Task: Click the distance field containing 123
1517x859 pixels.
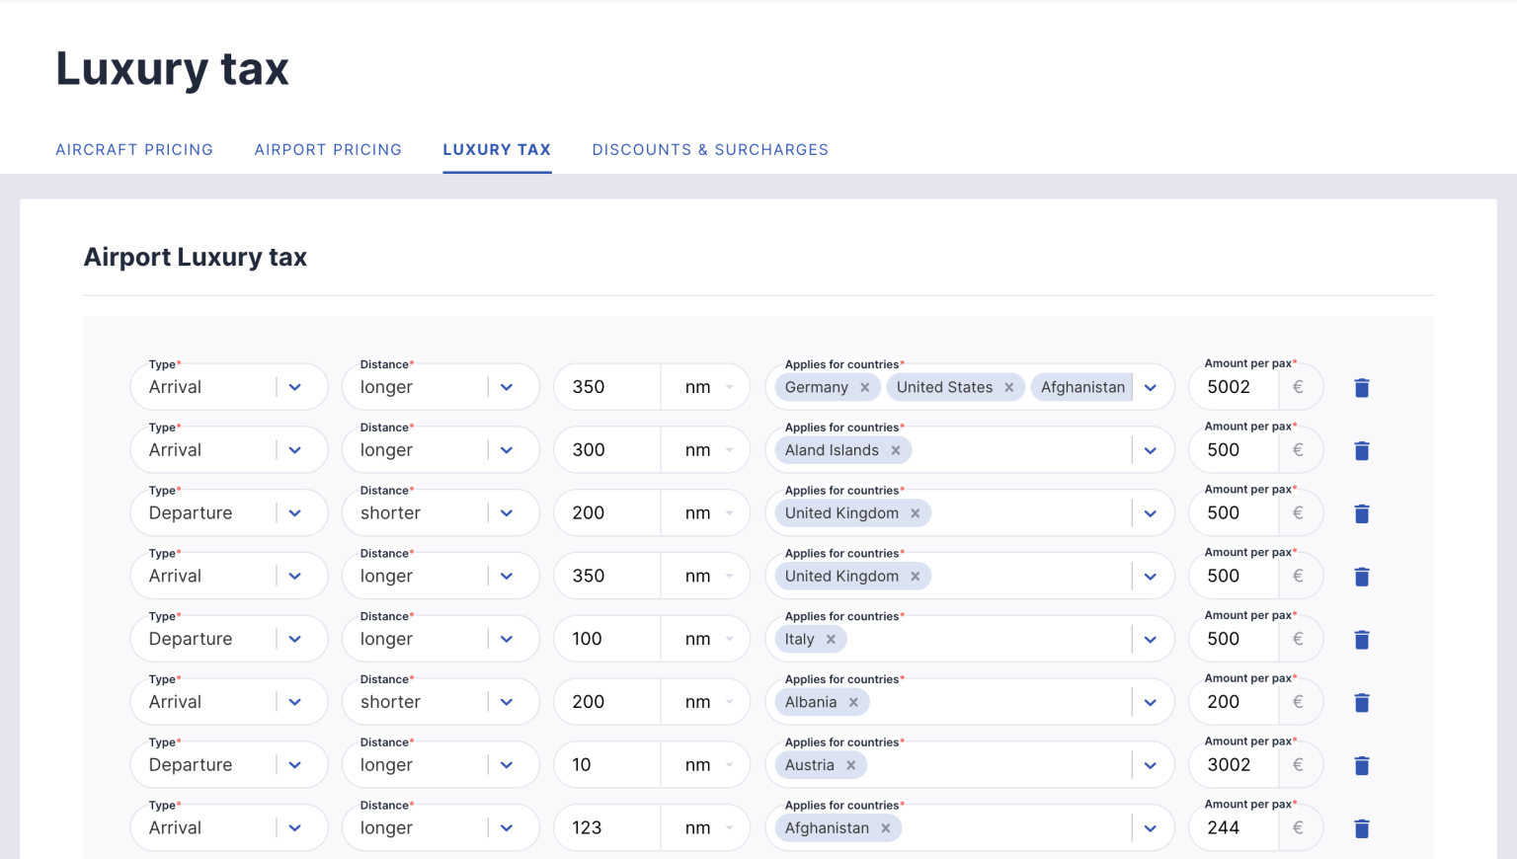Action: (606, 828)
